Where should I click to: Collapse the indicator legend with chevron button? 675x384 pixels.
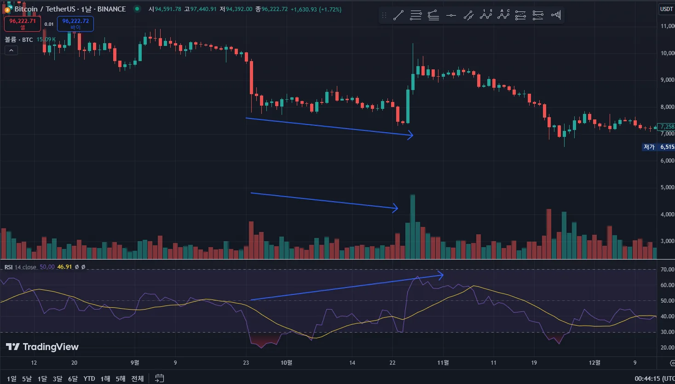(x=12, y=51)
